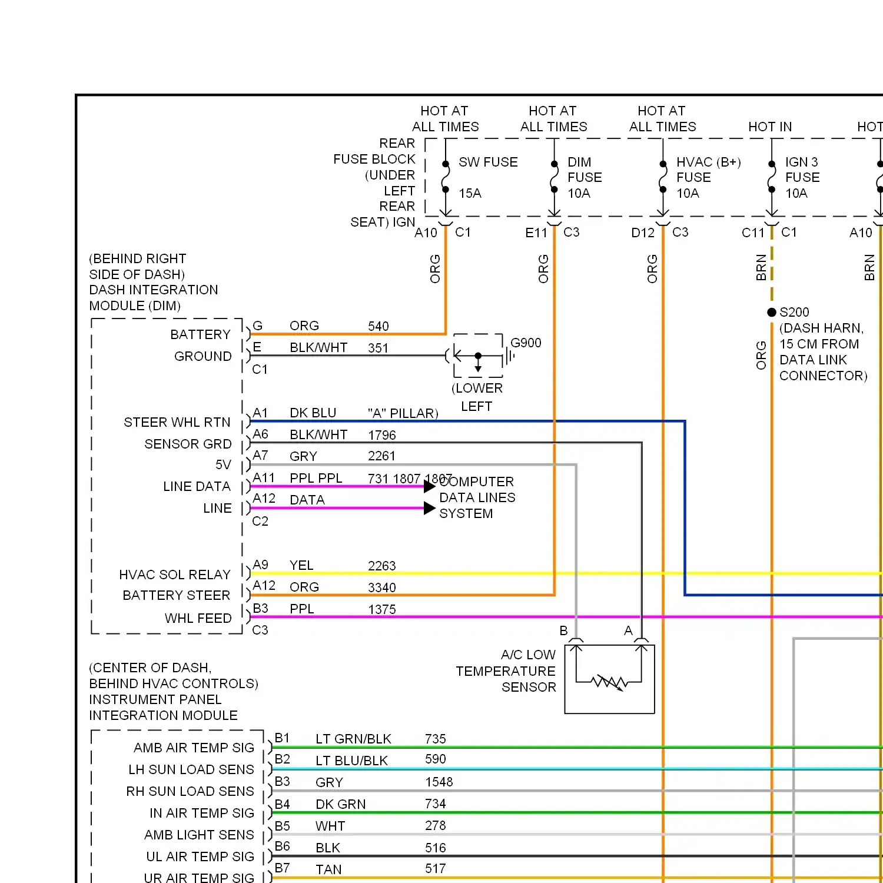Click the A/C low temperature sensor resistor symbol

point(609,682)
